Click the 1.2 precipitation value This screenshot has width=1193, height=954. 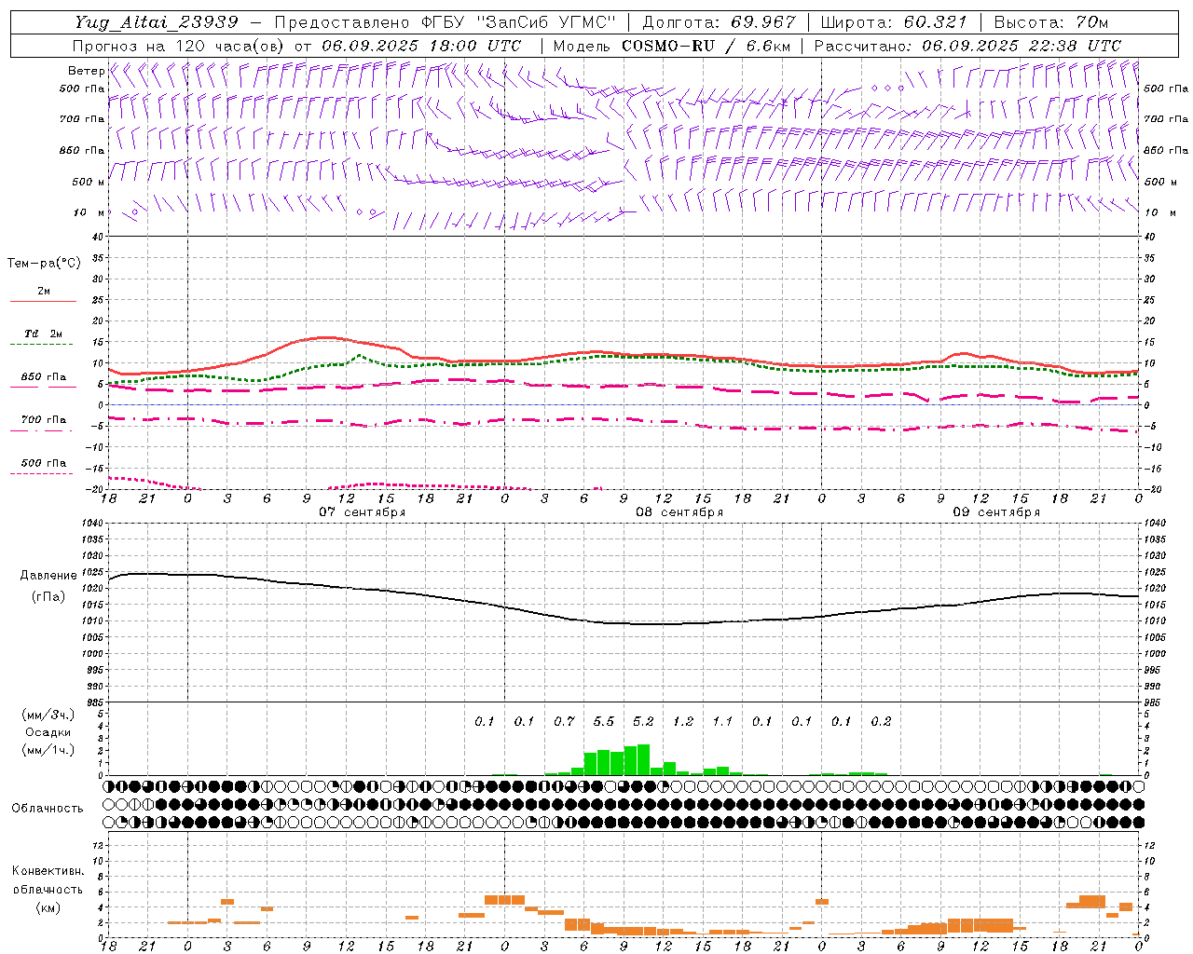point(683,722)
